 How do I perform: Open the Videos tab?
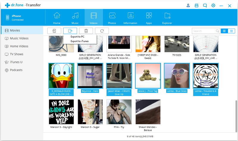[x=94, y=18]
